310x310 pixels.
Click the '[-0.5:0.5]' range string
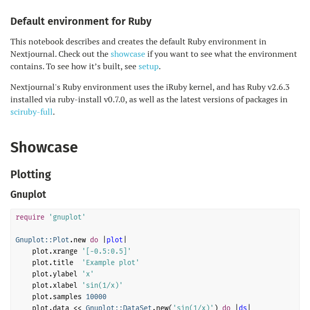click(106, 251)
